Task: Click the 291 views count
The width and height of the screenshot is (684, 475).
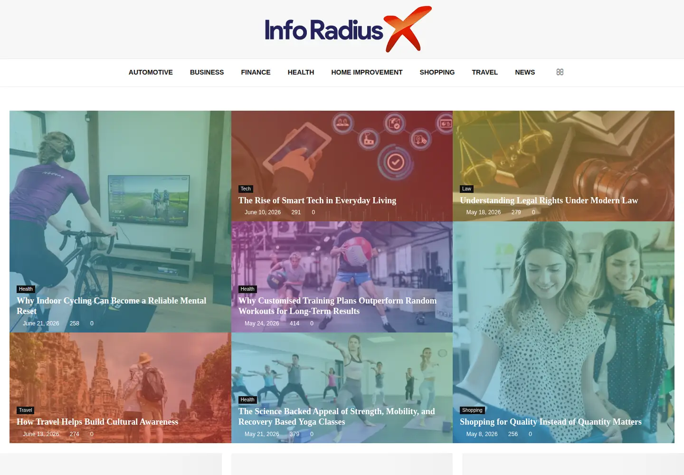Action: tap(296, 212)
